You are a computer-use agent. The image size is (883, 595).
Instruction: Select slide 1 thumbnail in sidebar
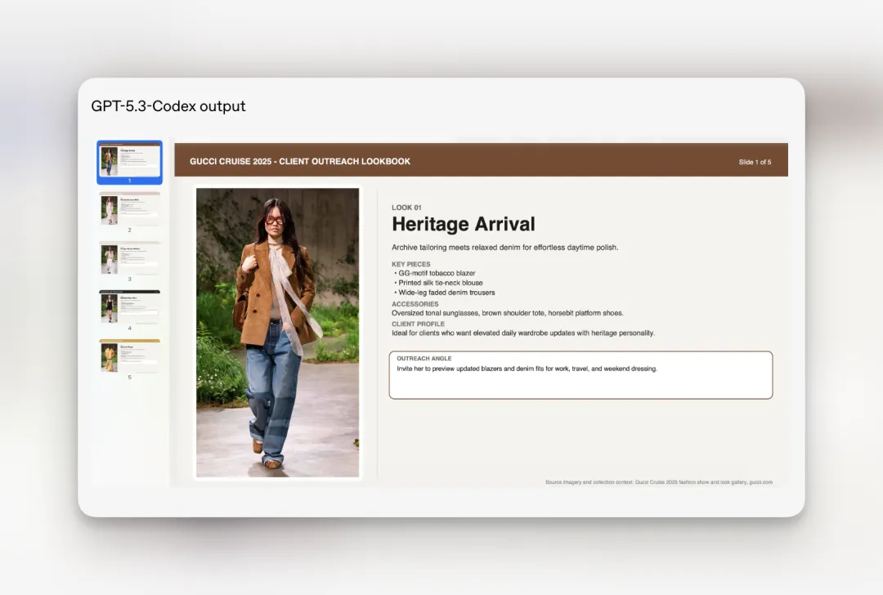[x=129, y=162]
